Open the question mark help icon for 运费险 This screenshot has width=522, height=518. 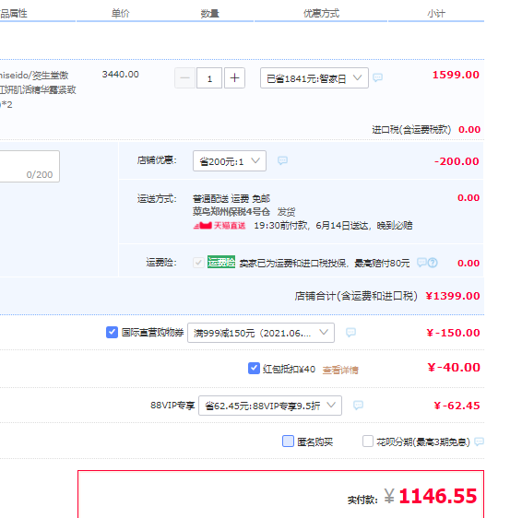click(433, 263)
